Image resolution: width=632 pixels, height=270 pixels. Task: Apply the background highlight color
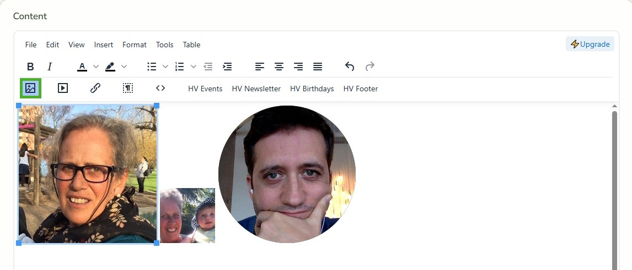pos(110,67)
